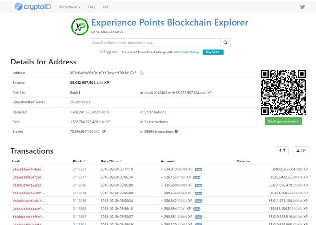Copy address using the copy icon

(142, 73)
